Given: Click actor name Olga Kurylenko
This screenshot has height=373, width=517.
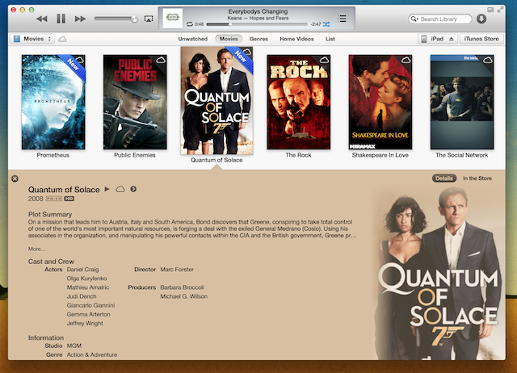Looking at the screenshot, I should pyautogui.click(x=86, y=279).
